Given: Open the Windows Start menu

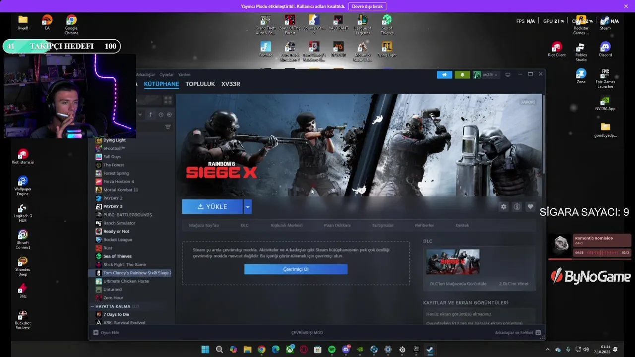Looking at the screenshot, I should (205, 350).
